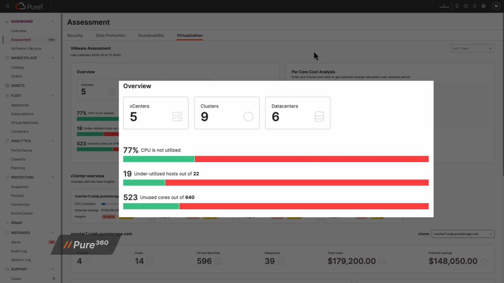Open the vCenter selector dropdown
504x283 pixels.
click(x=463, y=234)
